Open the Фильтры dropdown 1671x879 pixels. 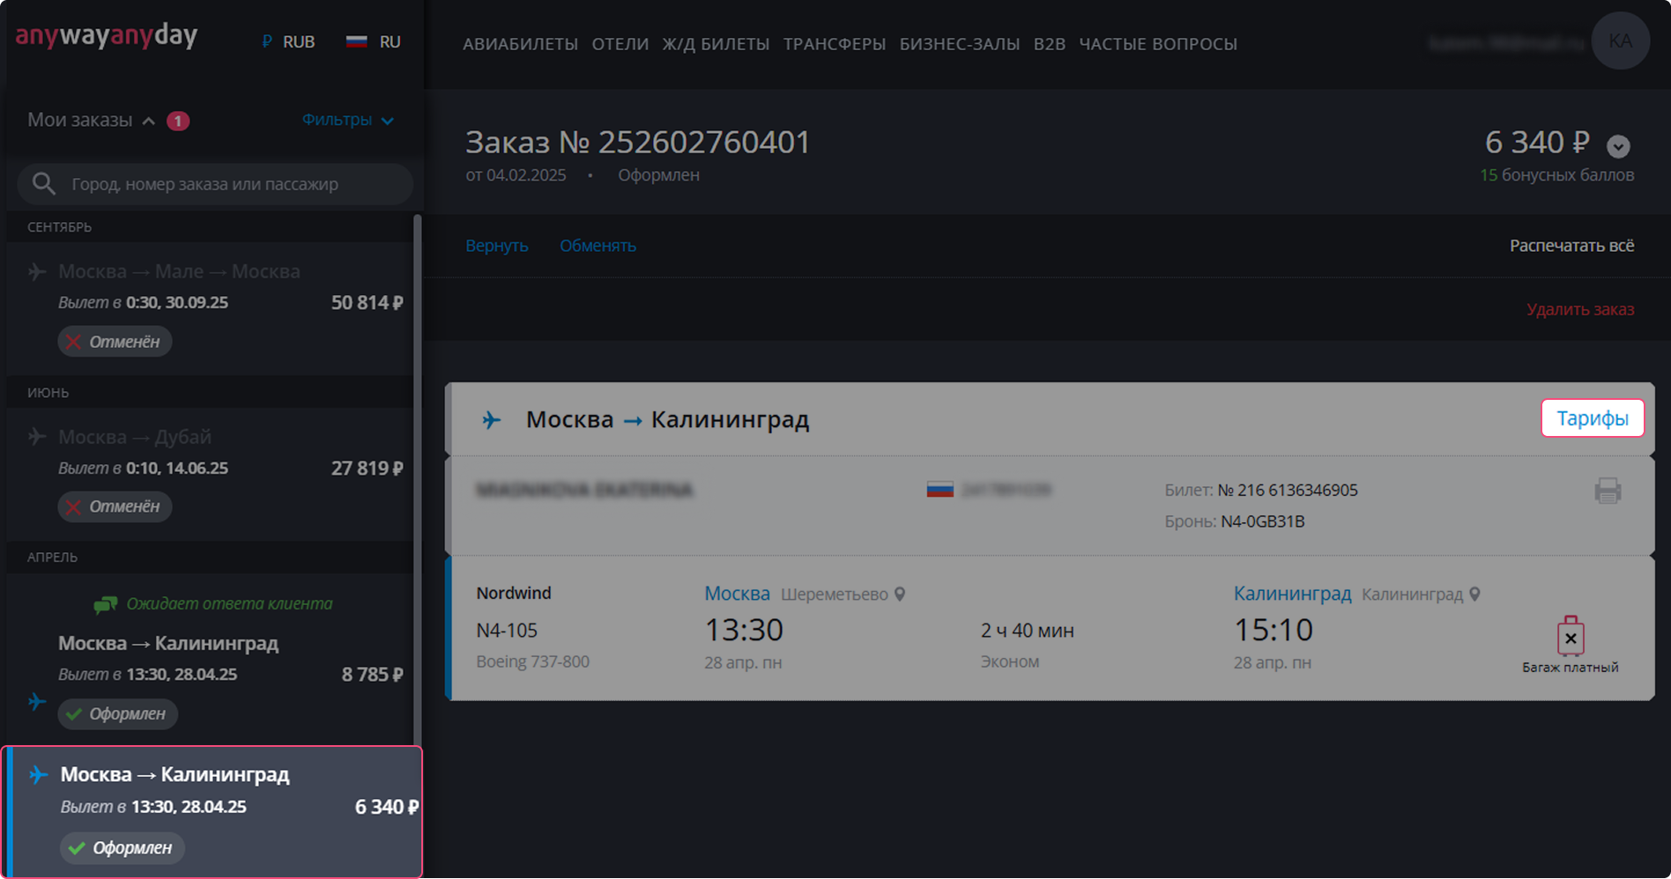[347, 120]
